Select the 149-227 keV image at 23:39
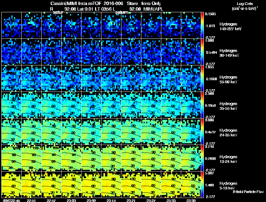Viewport: 266px width, 202px height. pos(191,25)
